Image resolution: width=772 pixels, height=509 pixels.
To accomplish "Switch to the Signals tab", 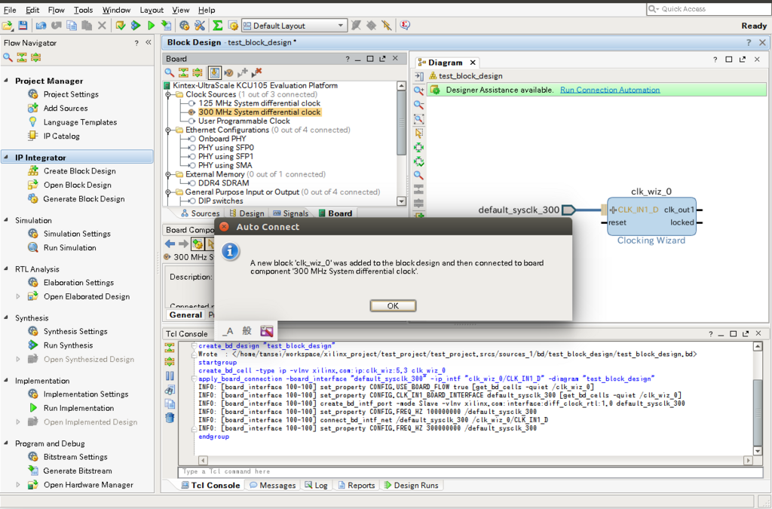I will click(290, 213).
